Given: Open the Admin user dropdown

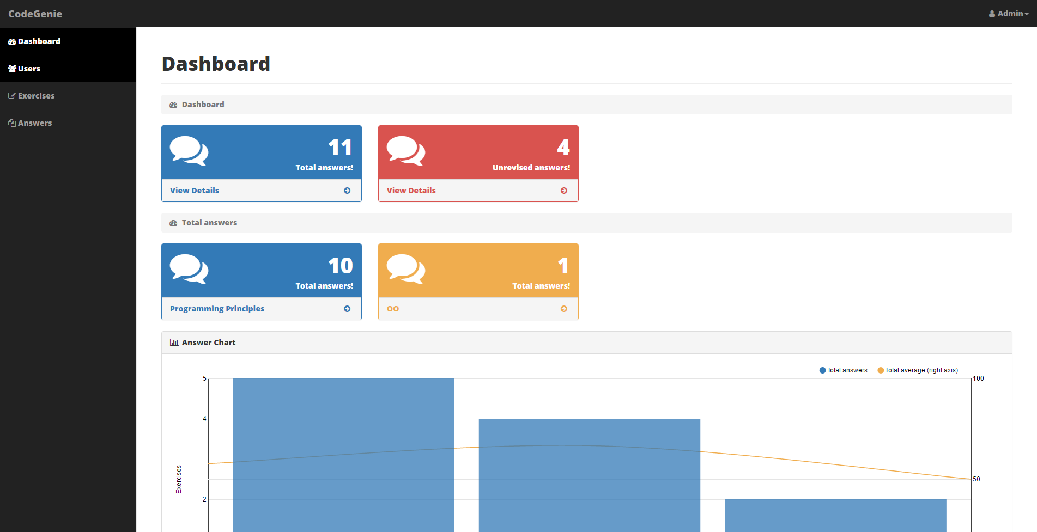Looking at the screenshot, I should pos(1009,14).
